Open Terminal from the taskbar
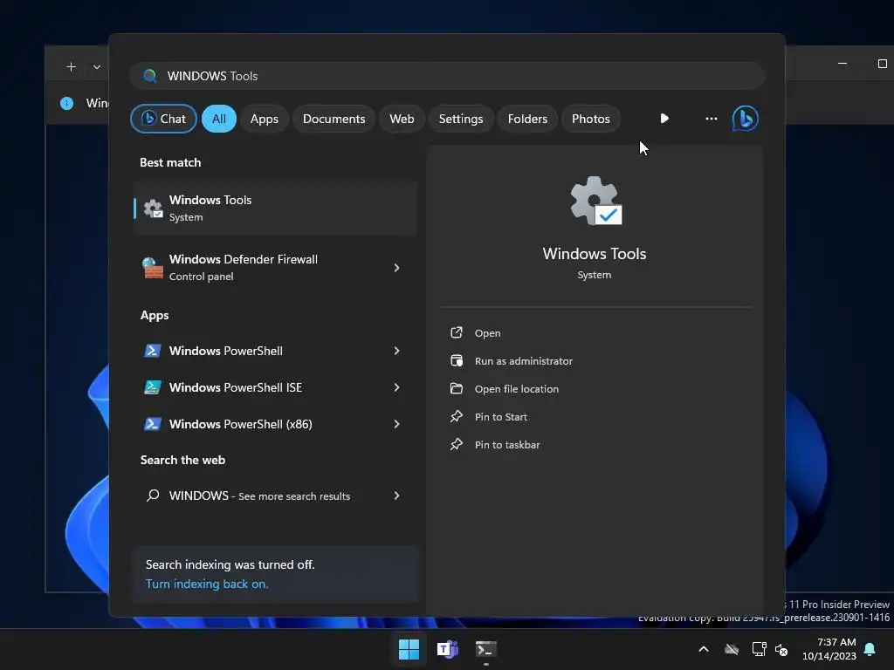The image size is (894, 670). click(x=485, y=649)
